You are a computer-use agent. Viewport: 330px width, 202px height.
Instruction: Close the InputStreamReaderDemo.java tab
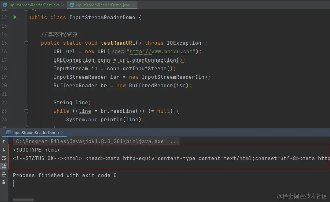pyautogui.click(x=134, y=5)
